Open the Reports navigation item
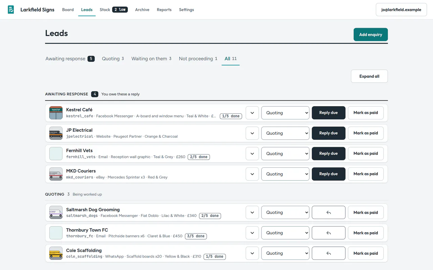The height and width of the screenshot is (270, 433). 164,10
